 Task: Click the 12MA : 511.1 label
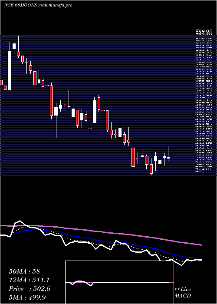(x=29, y=280)
